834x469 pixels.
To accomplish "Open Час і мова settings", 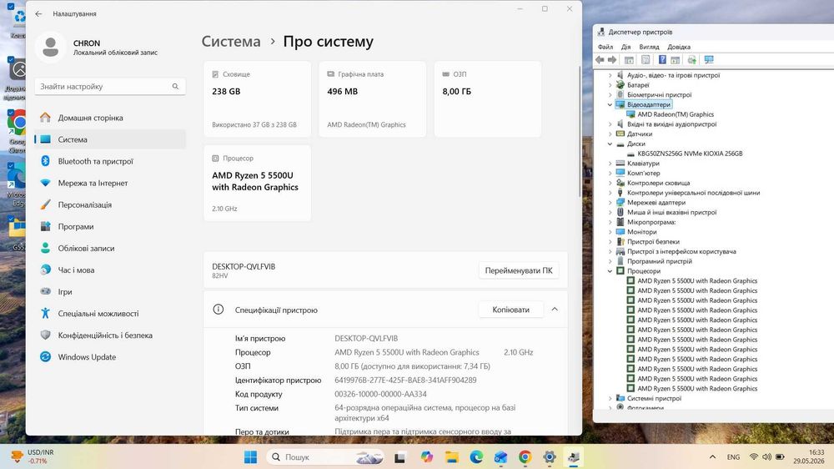I will [x=110, y=270].
